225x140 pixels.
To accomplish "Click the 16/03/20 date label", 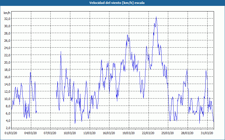I will (x=109, y=133).
